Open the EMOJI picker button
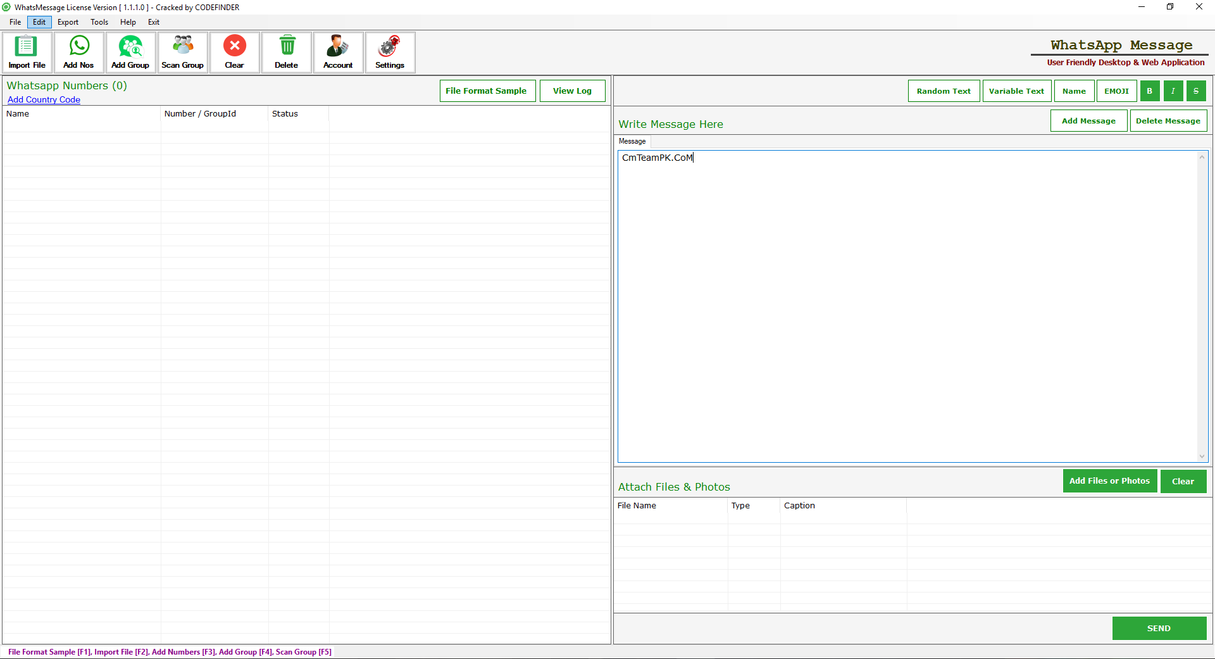This screenshot has height=659, width=1215. [1117, 91]
